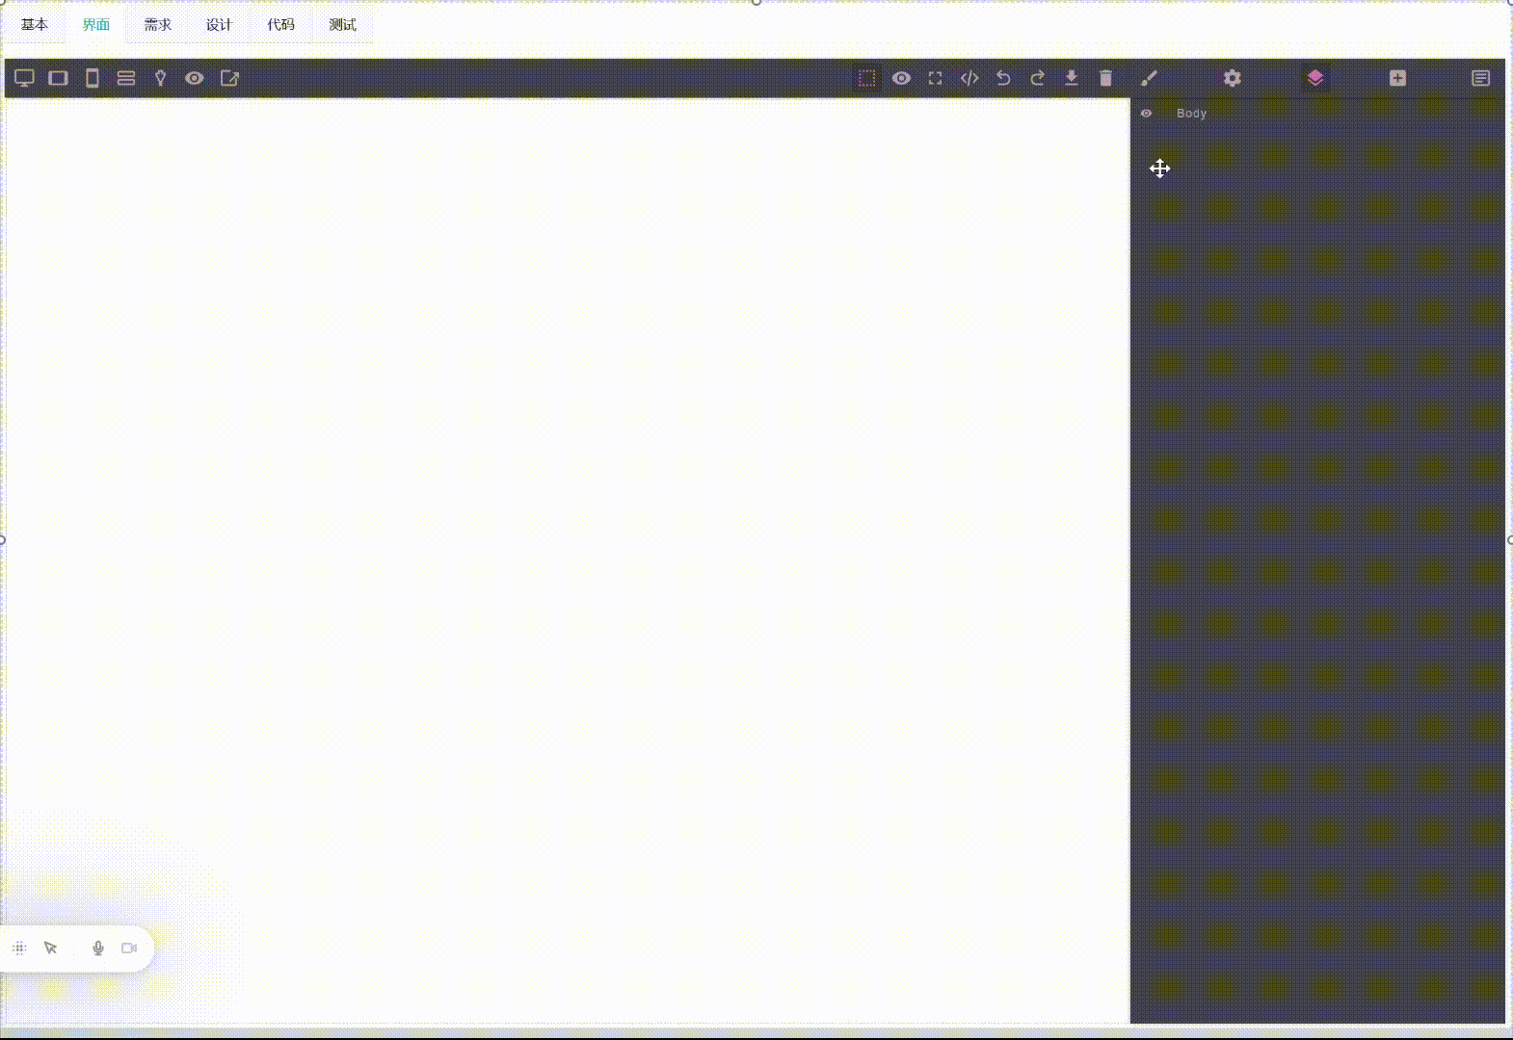Open the 界面 tab
1513x1040 pixels.
coord(96,25)
